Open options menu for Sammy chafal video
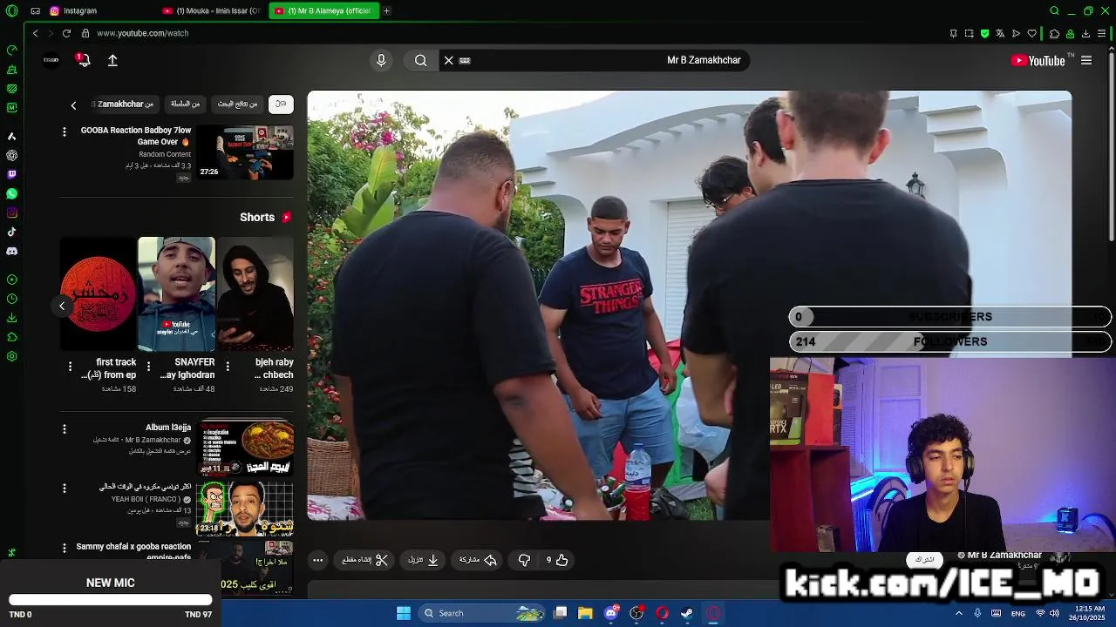Viewport: 1116px width, 627px height. click(x=64, y=548)
